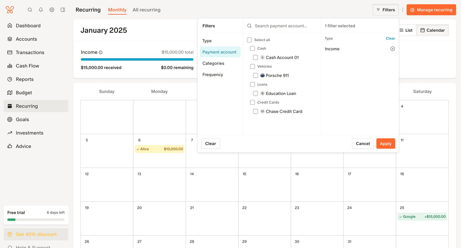Toggle the sidebar panel icon
The width and height of the screenshot is (461, 248).
tap(63, 10)
